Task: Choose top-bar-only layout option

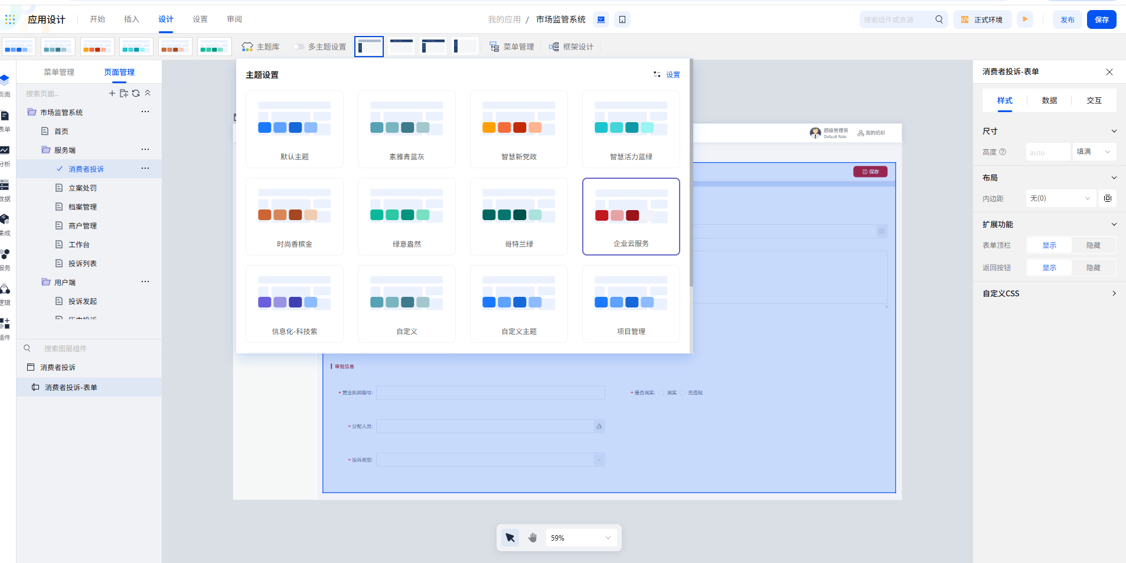Action: pos(402,47)
